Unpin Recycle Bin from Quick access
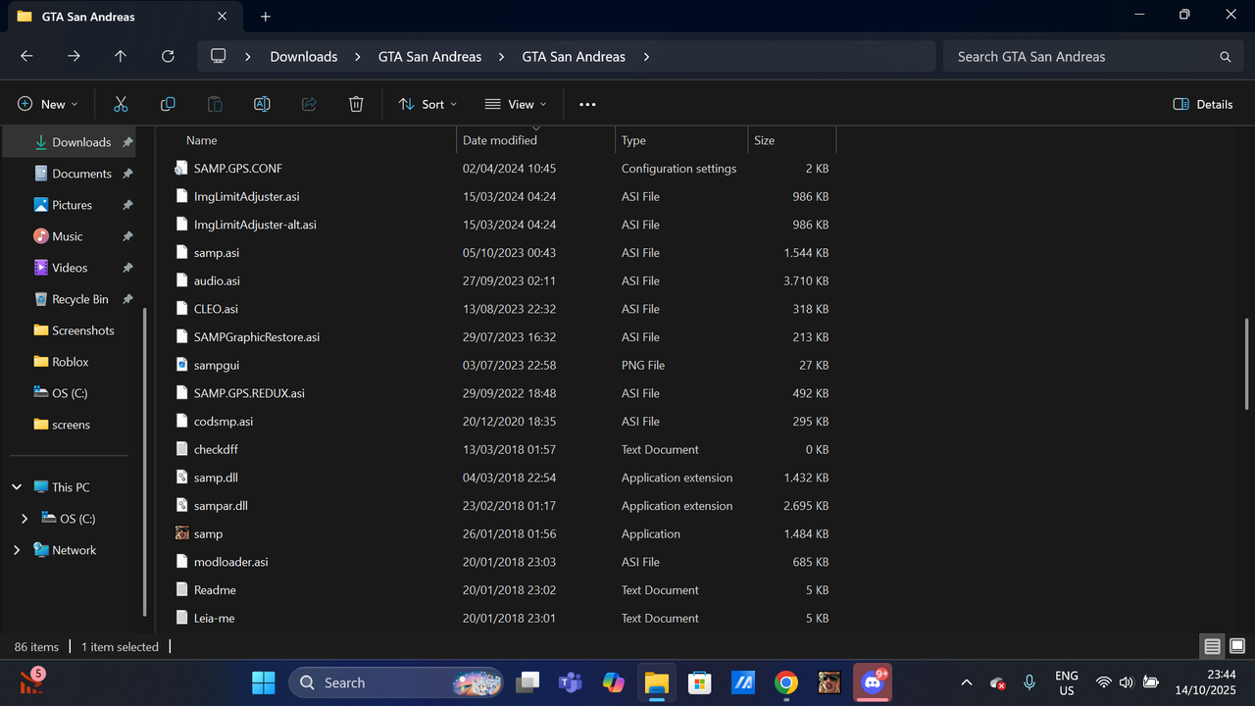 point(127,299)
